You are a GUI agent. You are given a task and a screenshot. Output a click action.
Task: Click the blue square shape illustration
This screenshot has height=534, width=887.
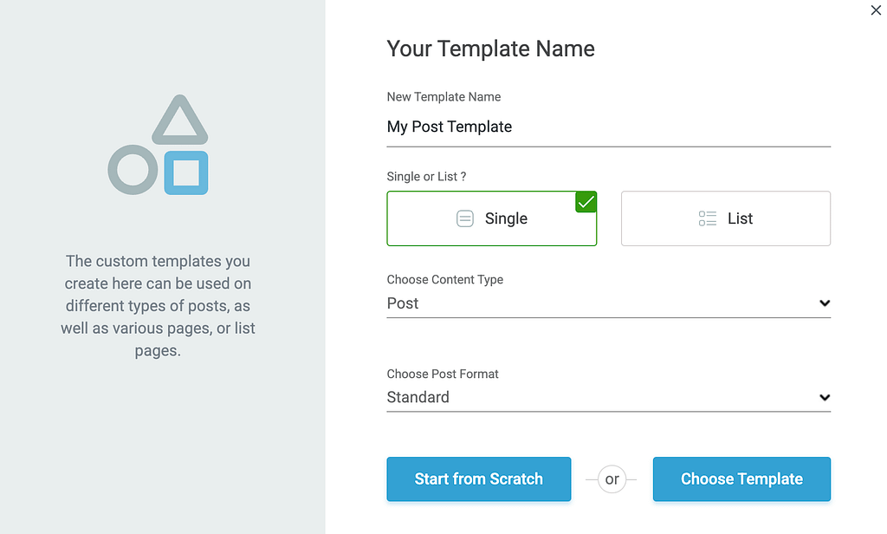pos(186,173)
